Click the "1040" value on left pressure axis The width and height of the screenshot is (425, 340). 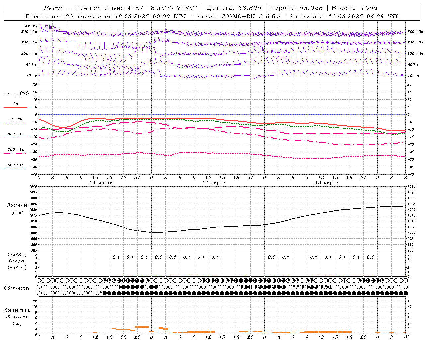click(33, 186)
